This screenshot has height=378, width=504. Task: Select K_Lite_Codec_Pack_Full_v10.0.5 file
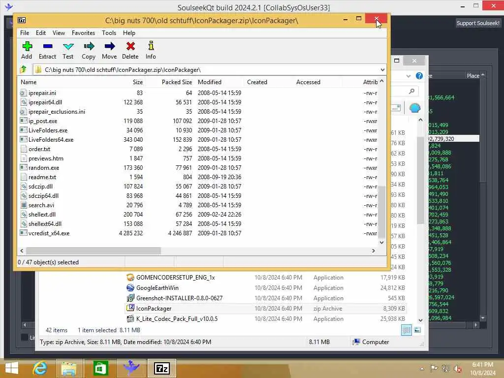(x=265, y=318)
